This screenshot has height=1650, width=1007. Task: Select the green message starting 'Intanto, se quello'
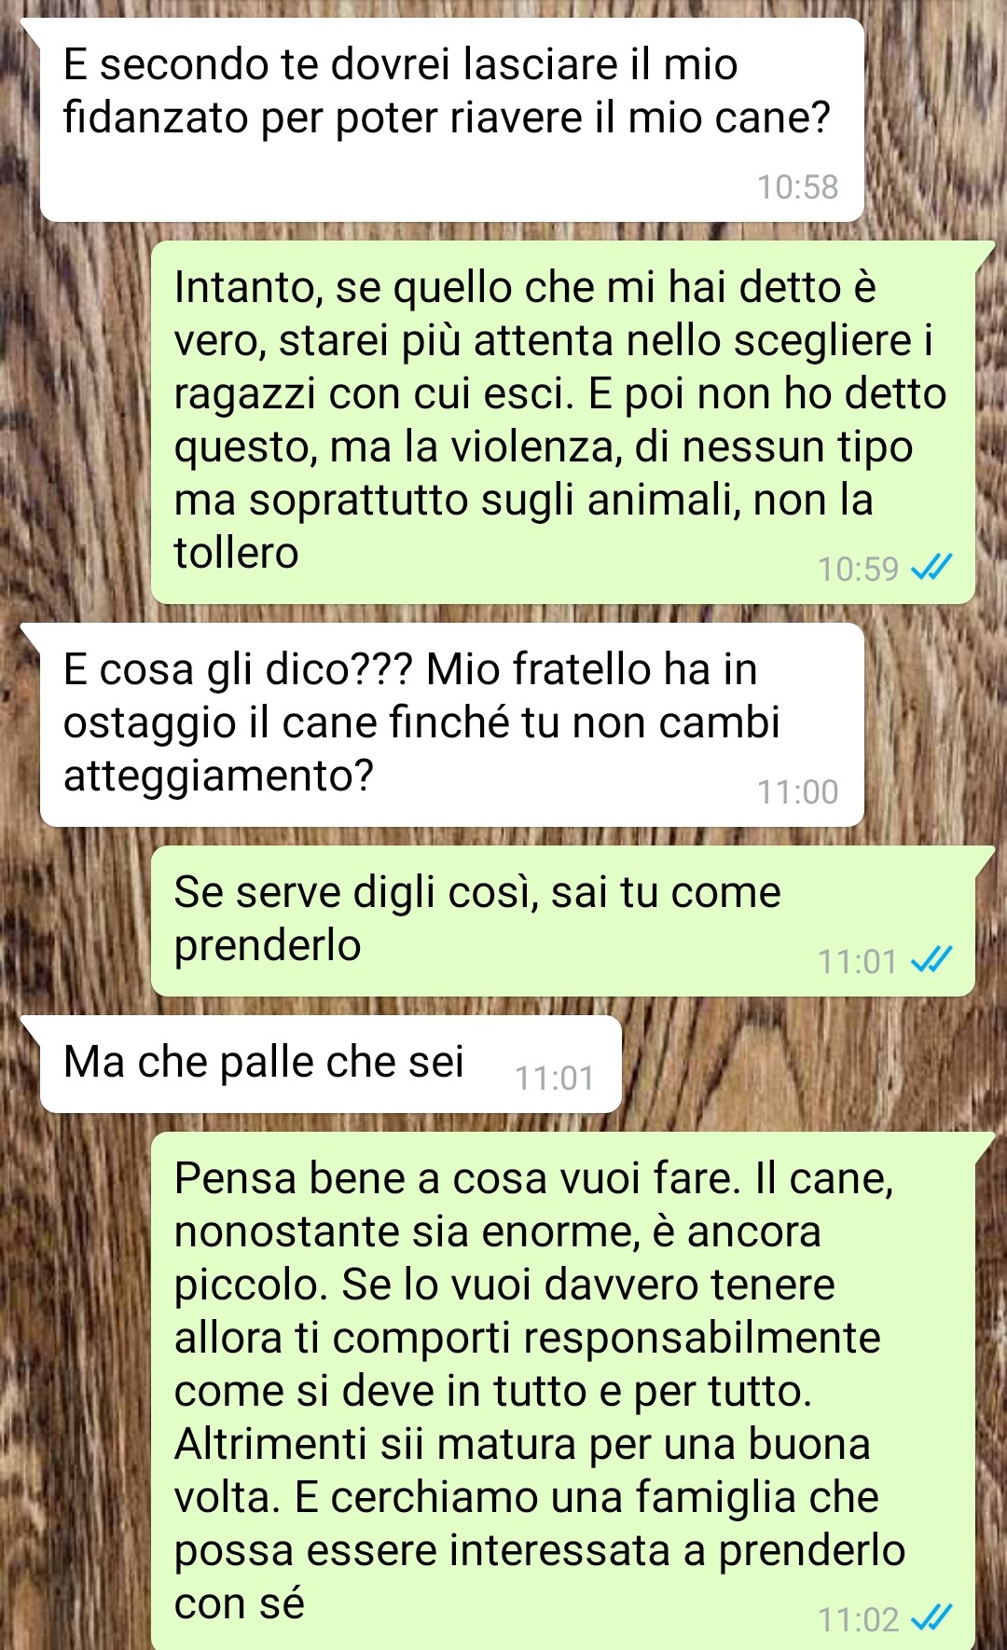pyautogui.click(x=563, y=422)
